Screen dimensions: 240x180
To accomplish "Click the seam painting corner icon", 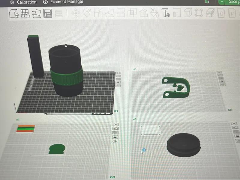I will 177,13.
